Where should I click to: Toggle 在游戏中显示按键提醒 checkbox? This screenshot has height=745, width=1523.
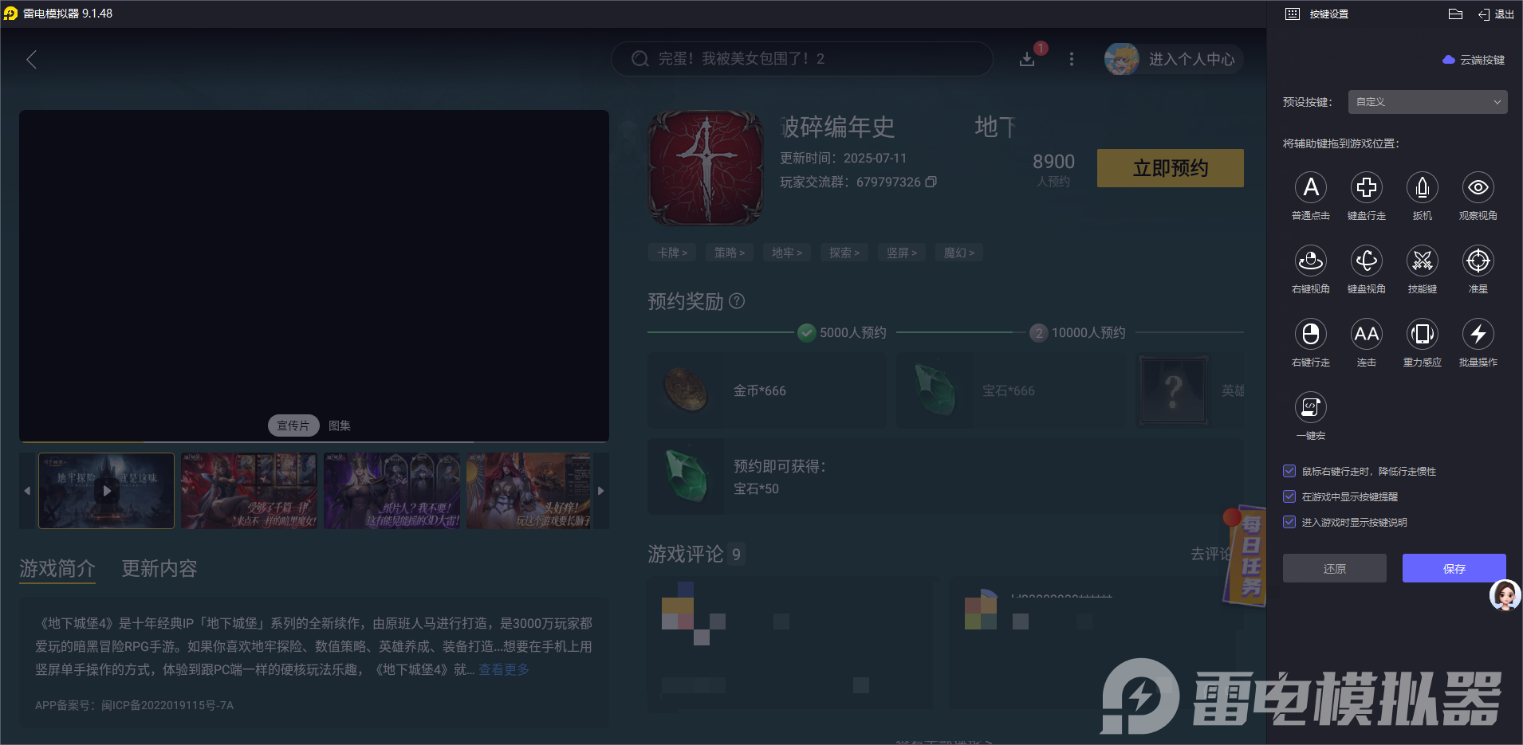(1289, 496)
